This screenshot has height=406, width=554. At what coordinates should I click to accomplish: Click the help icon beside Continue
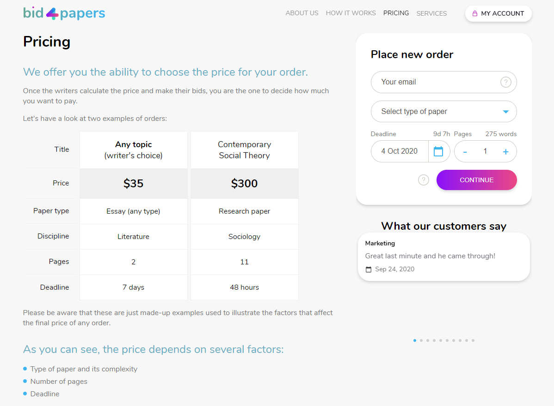(x=423, y=180)
